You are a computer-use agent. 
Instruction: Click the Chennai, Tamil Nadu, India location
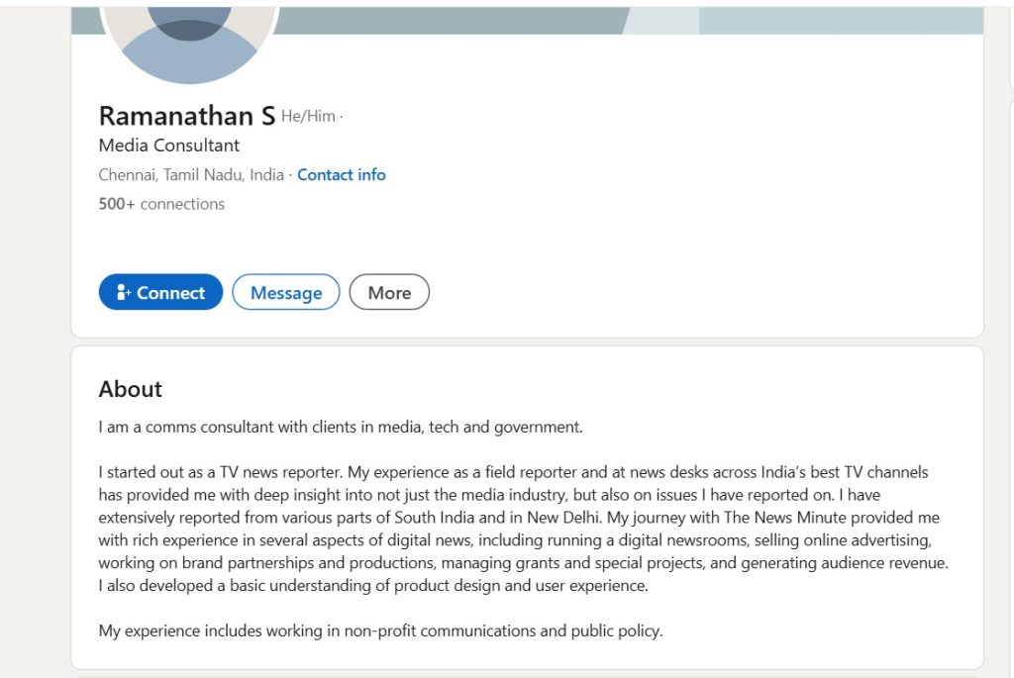tap(191, 175)
